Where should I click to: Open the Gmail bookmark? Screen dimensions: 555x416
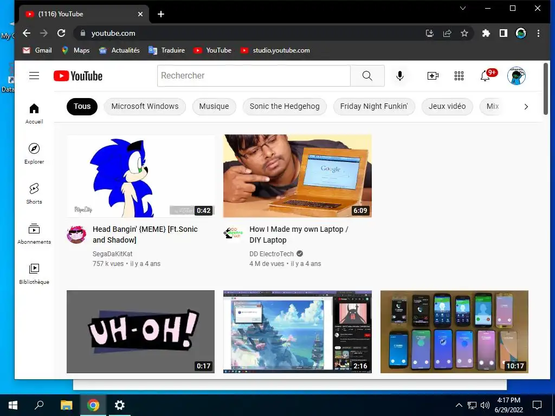click(37, 50)
